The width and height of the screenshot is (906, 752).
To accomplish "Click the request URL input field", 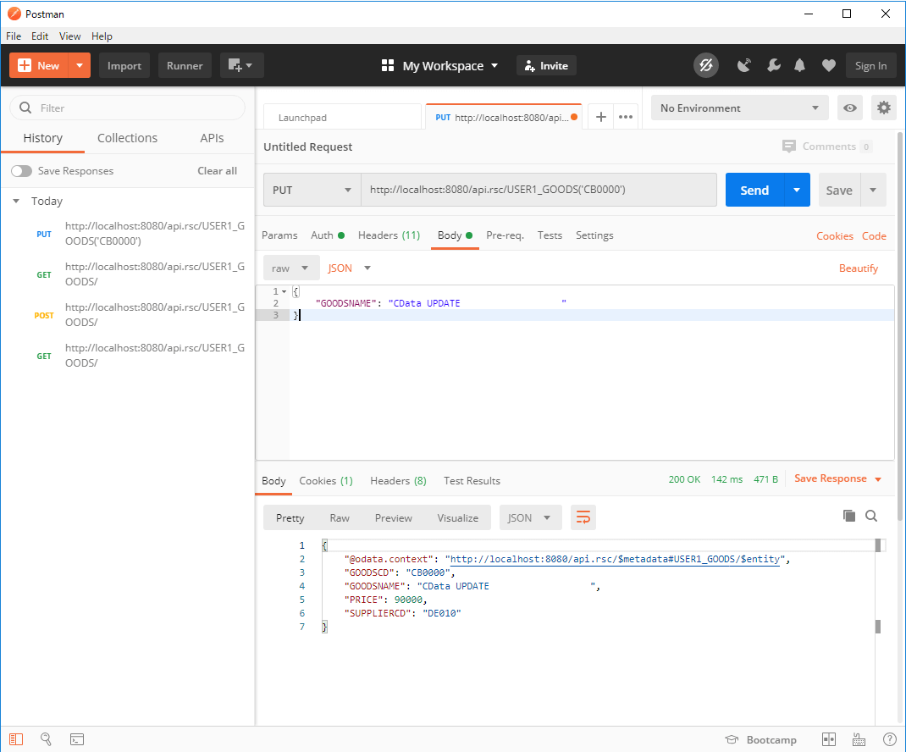I will tap(539, 191).
